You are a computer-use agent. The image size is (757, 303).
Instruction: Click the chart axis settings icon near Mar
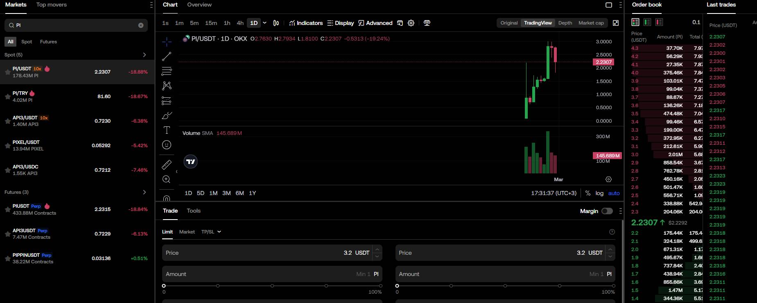click(x=608, y=180)
